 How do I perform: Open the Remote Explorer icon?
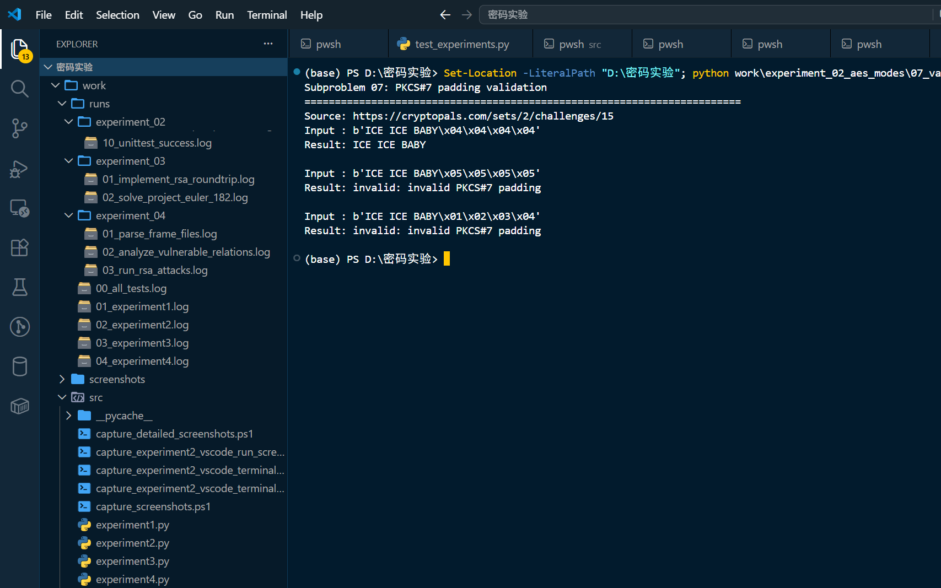(x=20, y=208)
